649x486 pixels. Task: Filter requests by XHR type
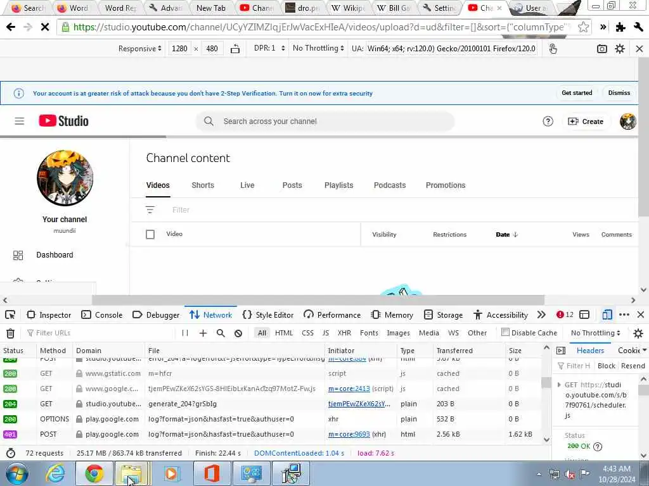pos(344,333)
